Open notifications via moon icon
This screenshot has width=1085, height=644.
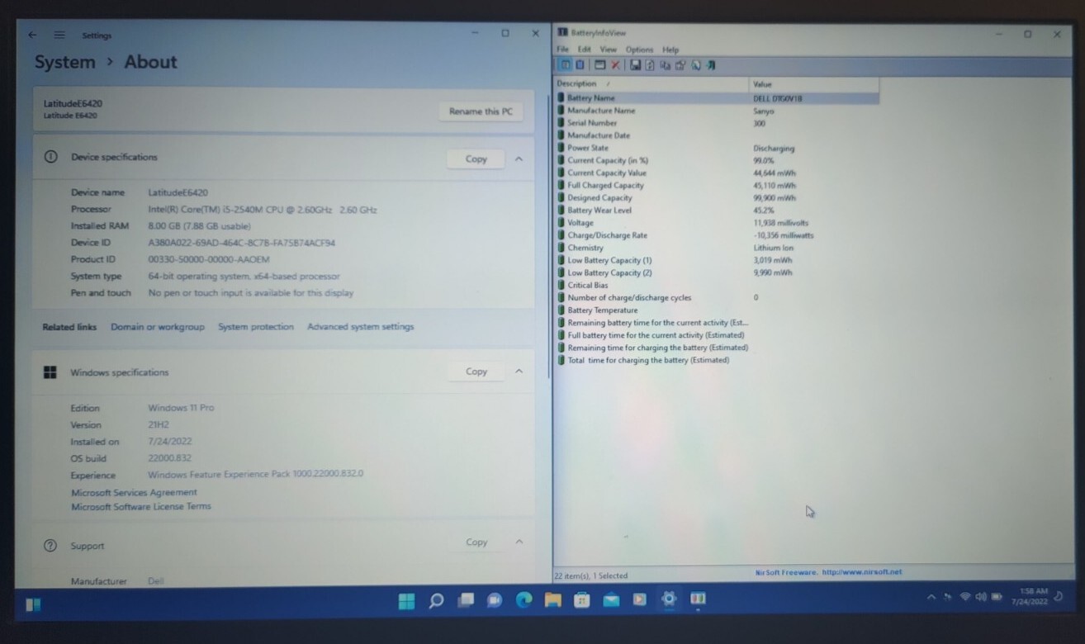click(x=1059, y=596)
